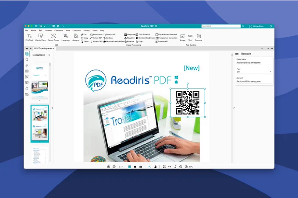Viewport: 298px width, 198px height.
Task: Click Cut in the Edit group
Action: tap(84, 35)
